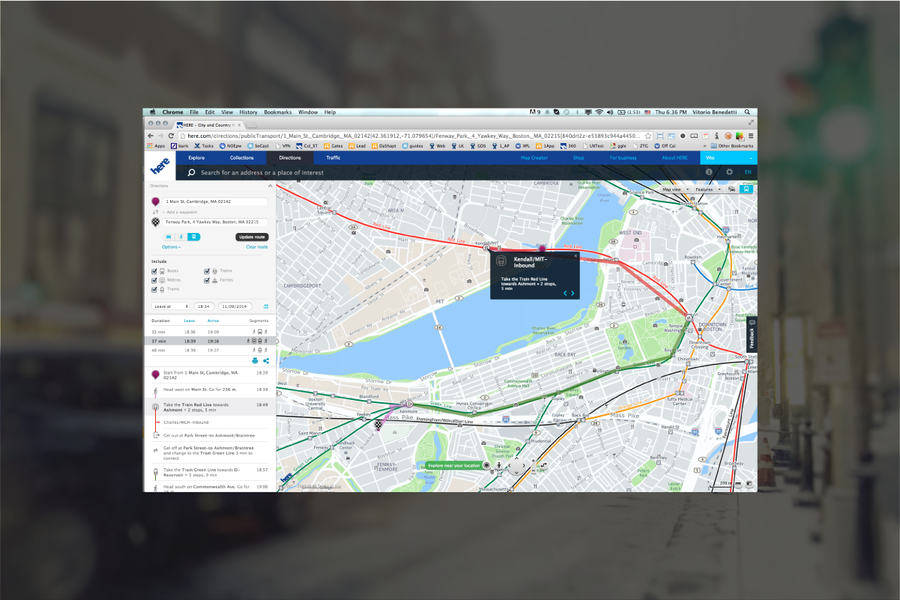Swap start and destination arrows icon
The image size is (900, 600).
point(156,212)
